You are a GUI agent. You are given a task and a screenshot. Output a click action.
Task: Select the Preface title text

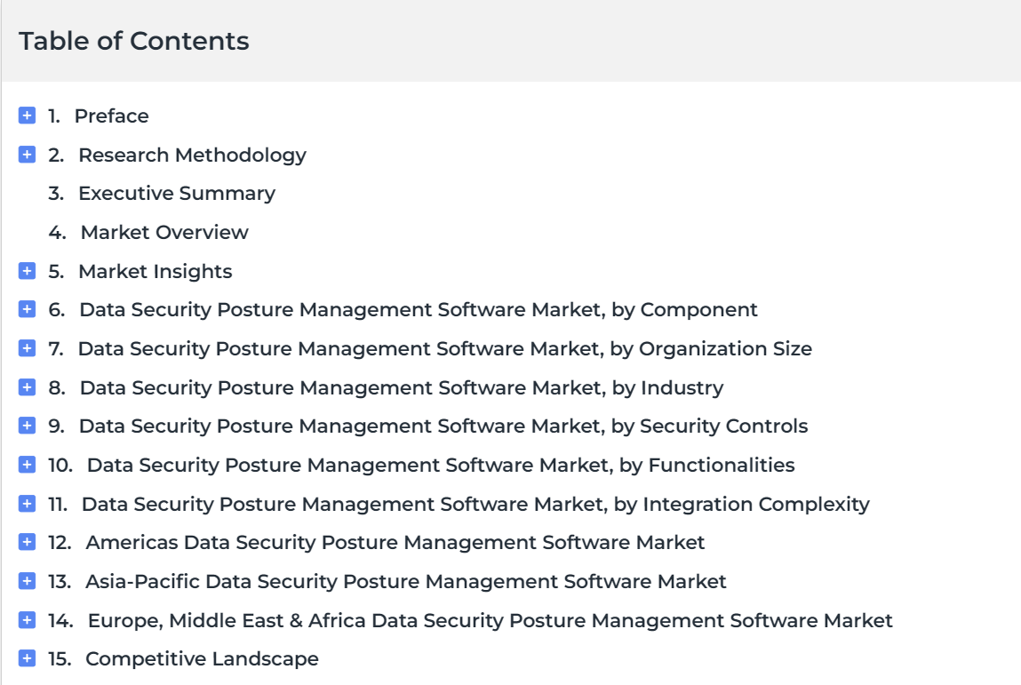111,115
